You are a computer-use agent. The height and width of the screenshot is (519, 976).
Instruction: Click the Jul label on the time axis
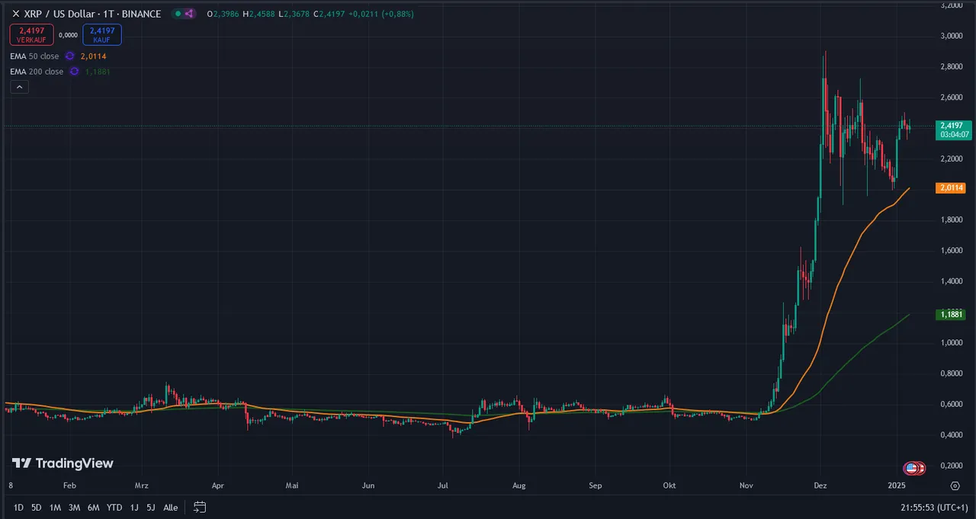click(444, 485)
